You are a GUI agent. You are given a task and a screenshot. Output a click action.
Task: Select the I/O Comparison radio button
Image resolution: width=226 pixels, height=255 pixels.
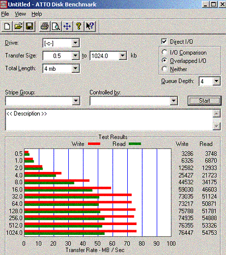click(164, 52)
